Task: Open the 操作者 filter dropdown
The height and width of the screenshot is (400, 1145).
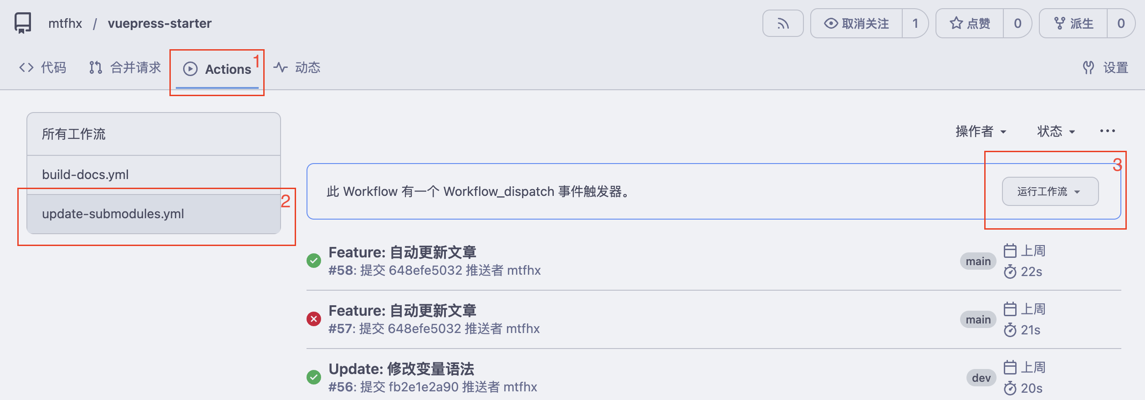Action: [981, 132]
